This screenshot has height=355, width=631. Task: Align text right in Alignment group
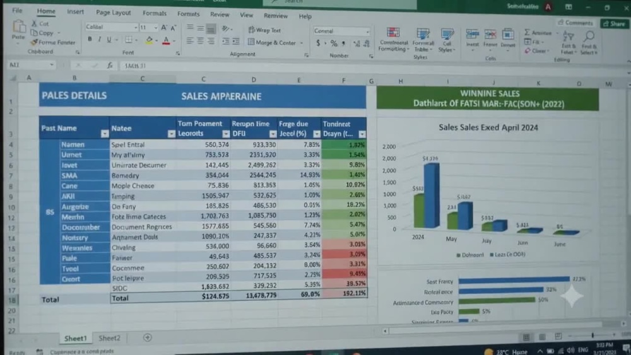tap(211, 40)
